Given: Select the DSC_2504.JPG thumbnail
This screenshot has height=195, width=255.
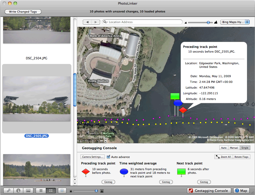Looking at the screenshot, I should (x=37, y=30).
